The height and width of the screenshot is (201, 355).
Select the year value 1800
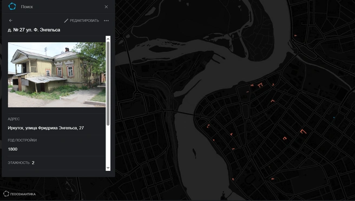(x=12, y=149)
